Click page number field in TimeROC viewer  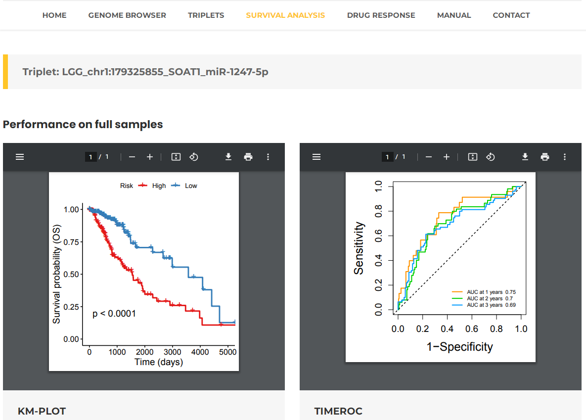(x=388, y=157)
